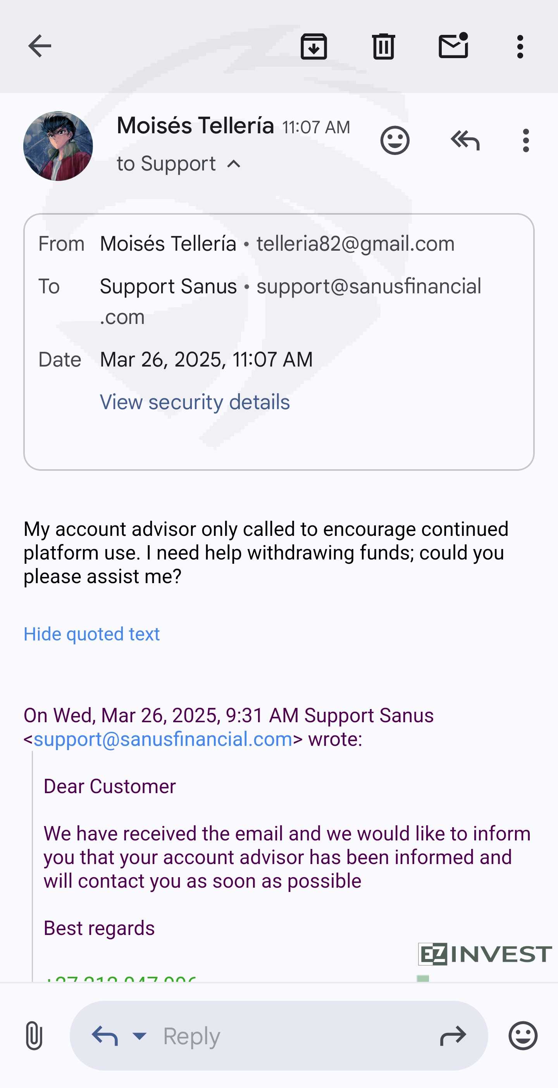This screenshot has width=558, height=1088.
Task: Open top toolbar overflow menu
Action: [520, 46]
